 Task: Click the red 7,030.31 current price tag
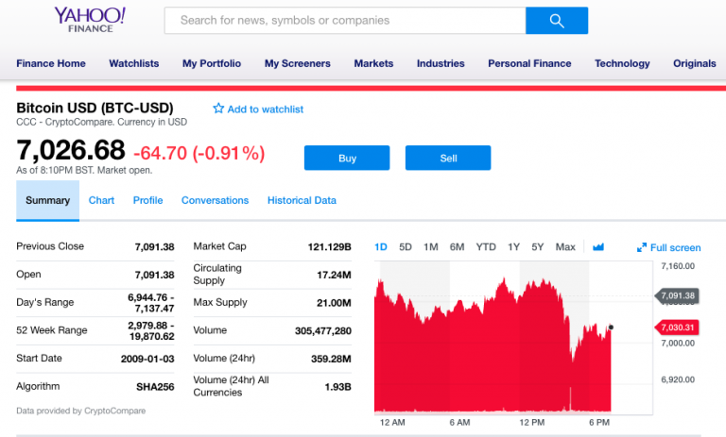677,328
